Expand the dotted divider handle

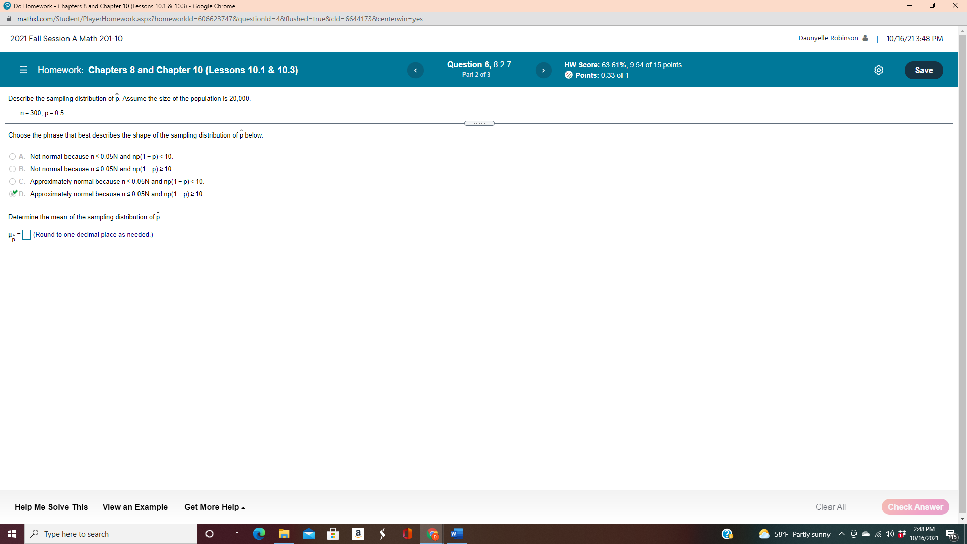point(479,123)
